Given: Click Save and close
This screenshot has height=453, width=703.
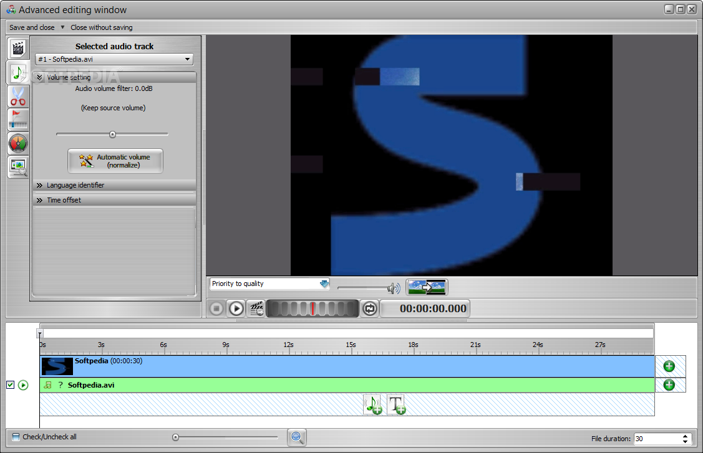Looking at the screenshot, I should [32, 27].
